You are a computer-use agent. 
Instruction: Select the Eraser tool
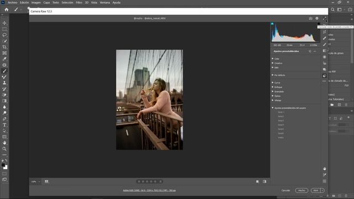pyautogui.click(x=4, y=95)
